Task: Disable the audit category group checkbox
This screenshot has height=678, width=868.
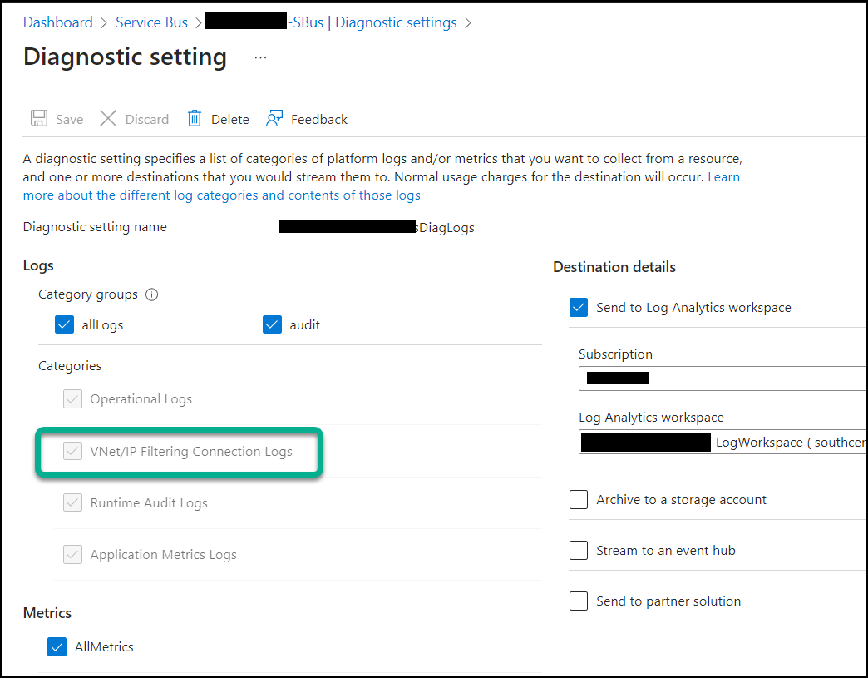Action: tap(272, 324)
